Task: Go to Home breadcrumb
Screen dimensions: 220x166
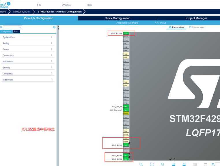Action: [3, 12]
